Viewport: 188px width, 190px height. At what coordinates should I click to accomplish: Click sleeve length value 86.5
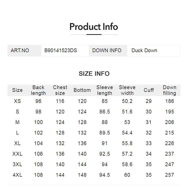tap(105, 112)
